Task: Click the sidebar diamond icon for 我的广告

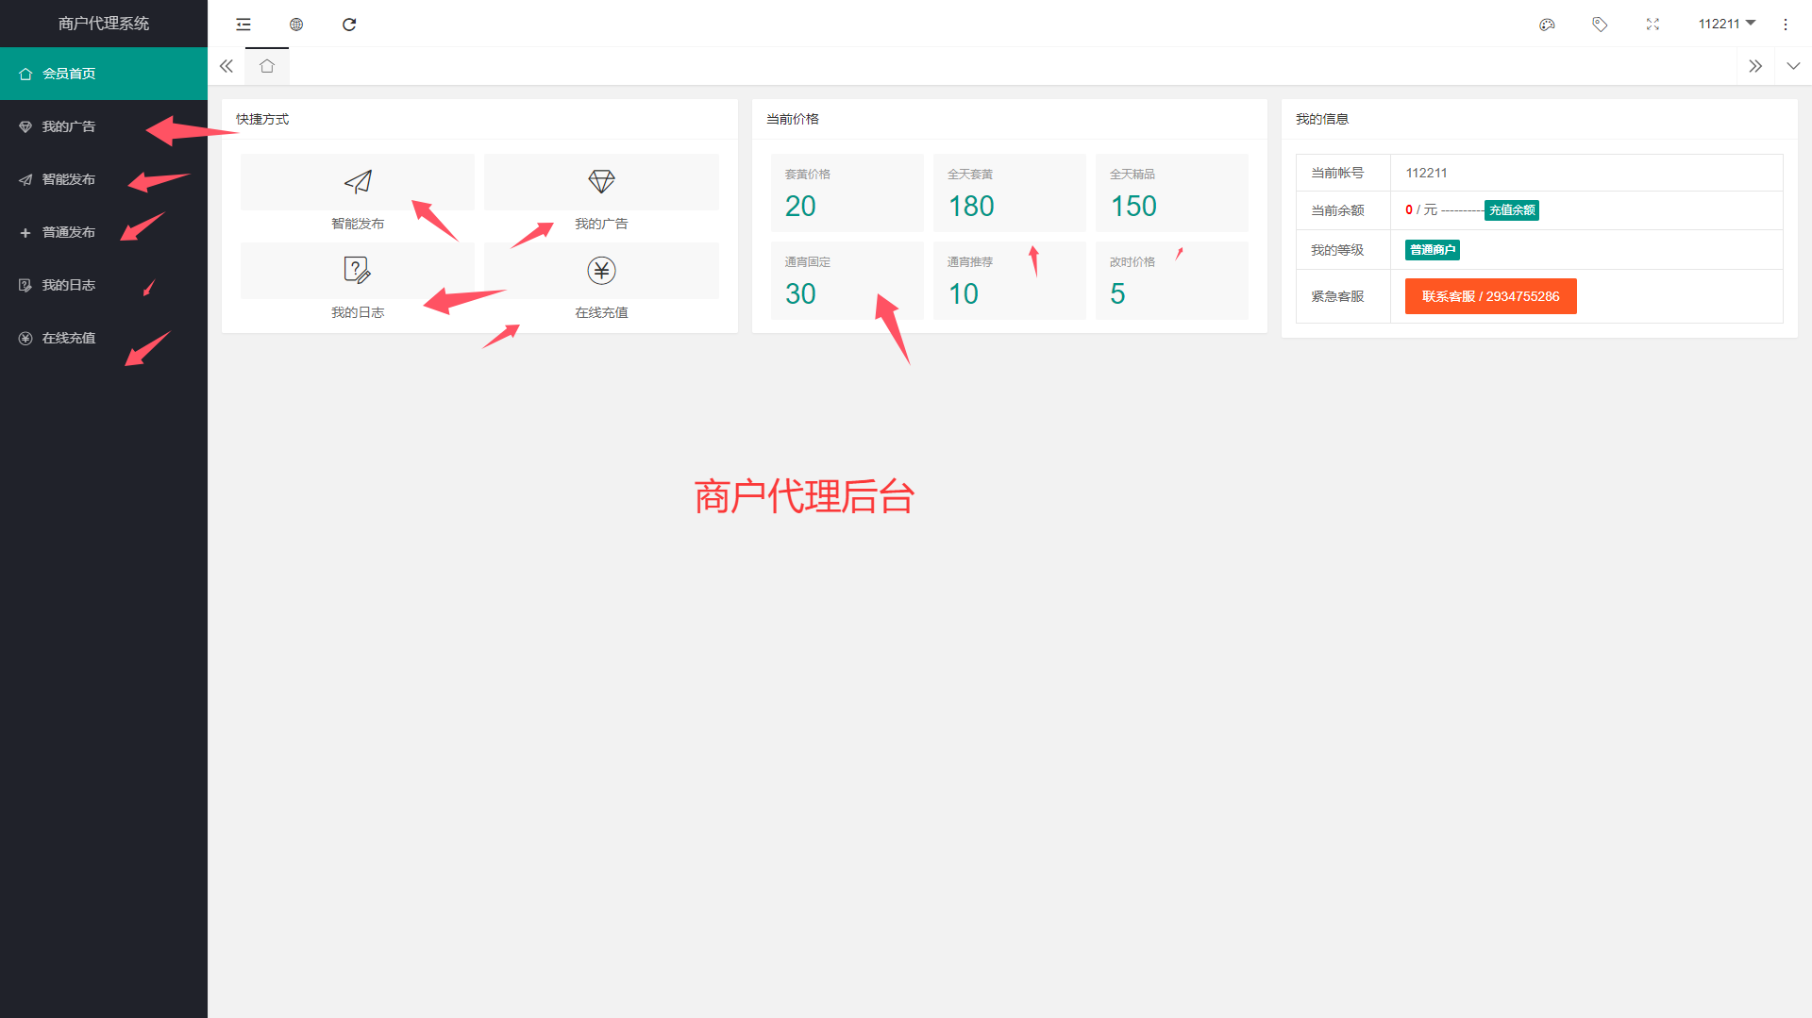Action: click(x=25, y=126)
